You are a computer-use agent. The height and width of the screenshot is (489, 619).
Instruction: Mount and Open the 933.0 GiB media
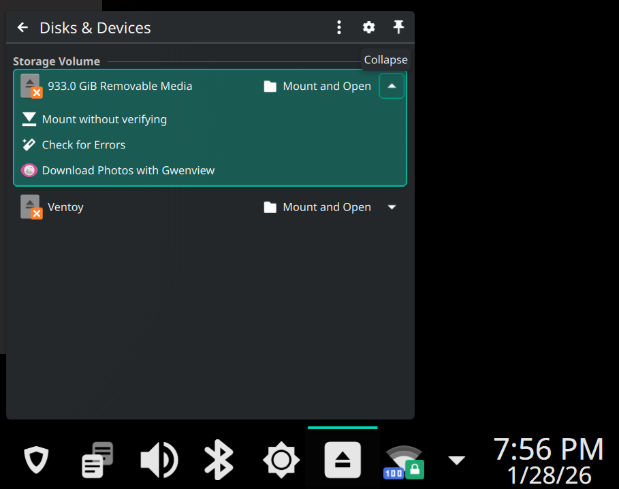pos(317,86)
